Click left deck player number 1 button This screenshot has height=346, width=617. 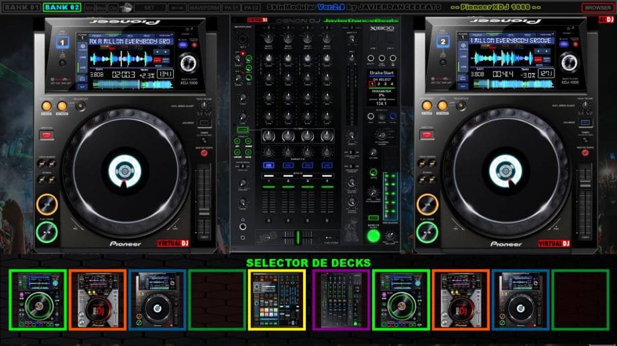[62, 42]
